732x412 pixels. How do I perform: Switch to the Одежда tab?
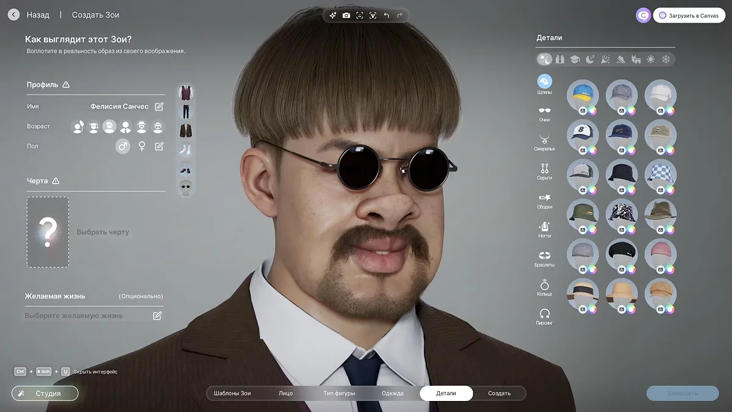tap(392, 393)
